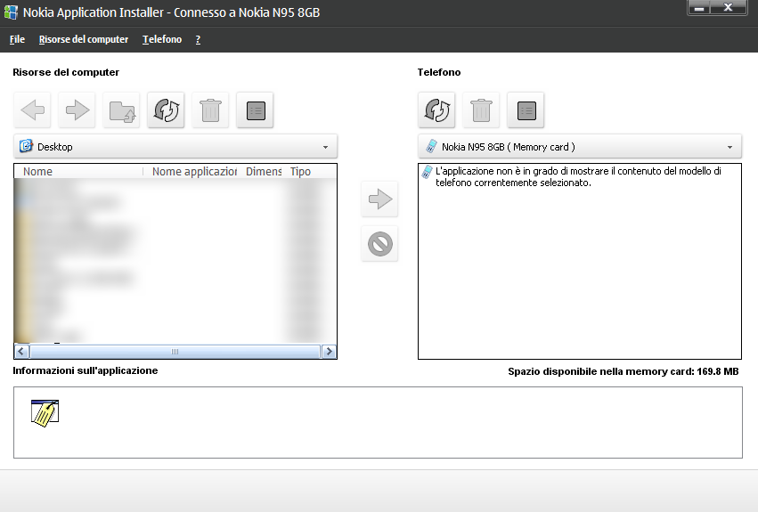758x512 pixels.
Task: Sort list by Dimensione column
Action: [x=264, y=172]
